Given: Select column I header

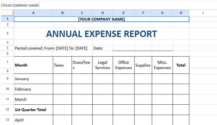Looking at the screenshot, I should tap(203, 13).
